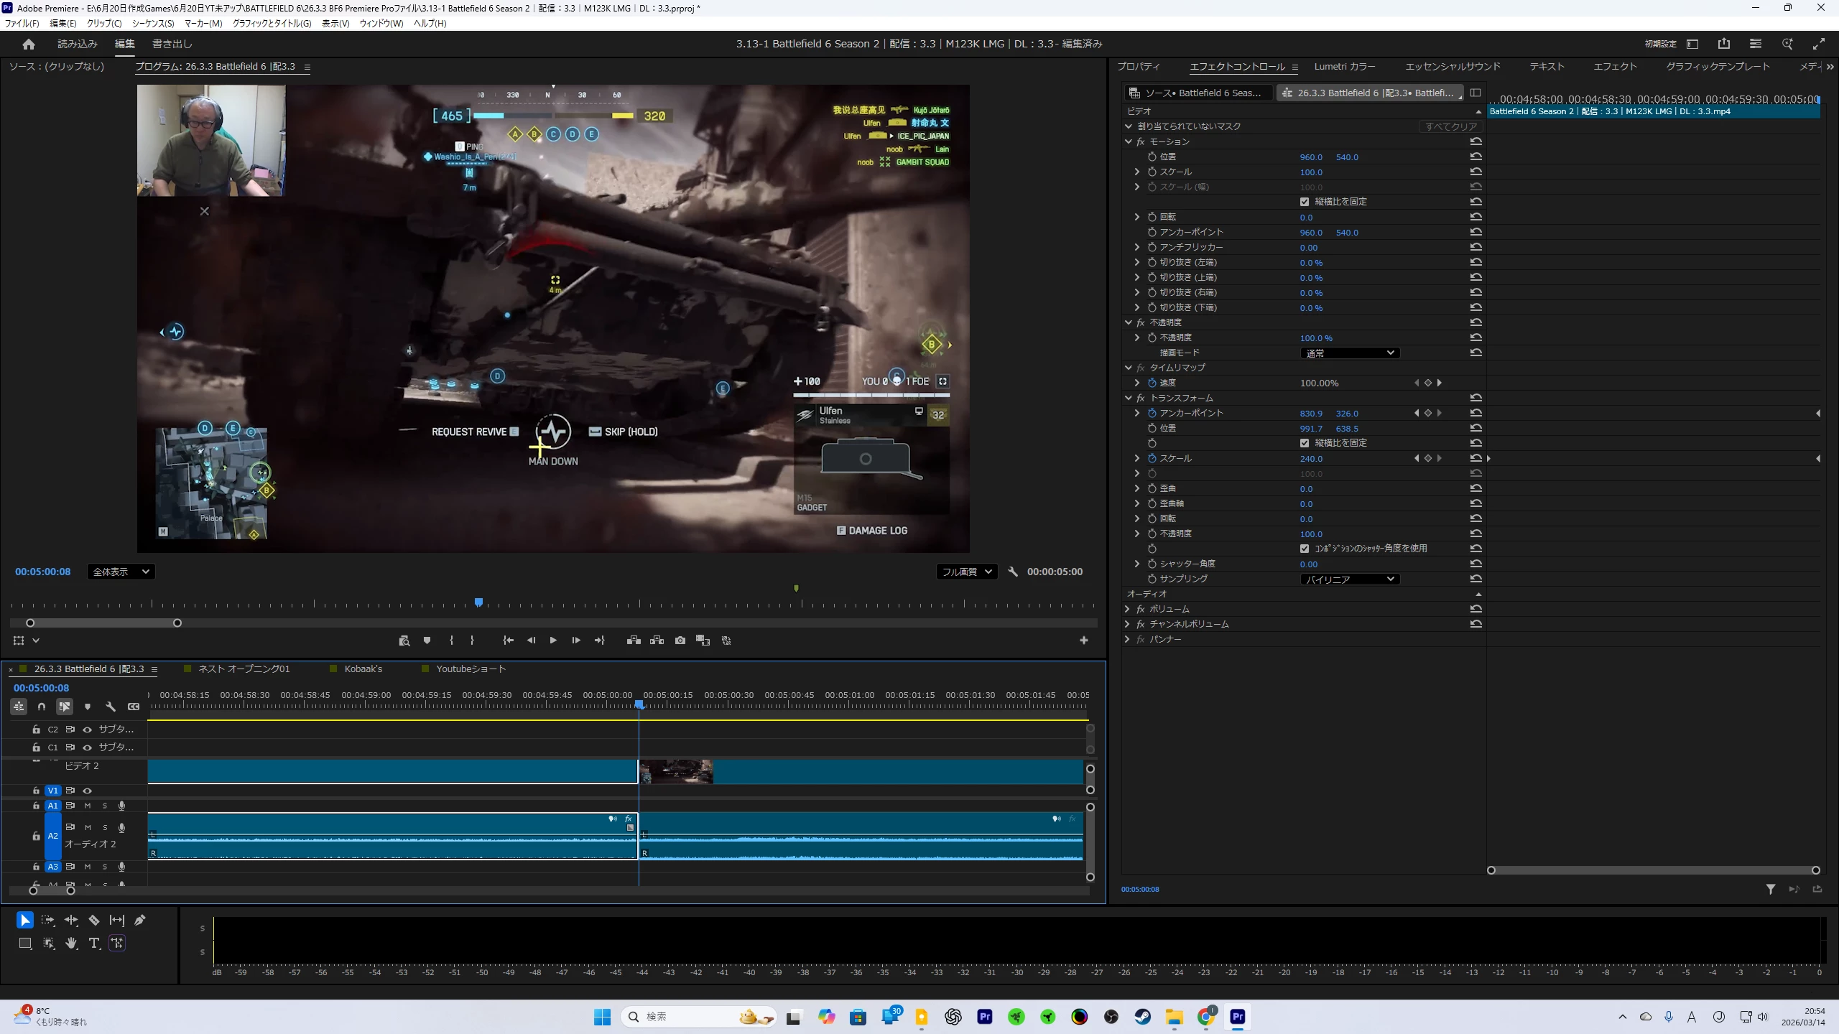Select the Razor tool
The height and width of the screenshot is (1034, 1839).
click(94, 920)
